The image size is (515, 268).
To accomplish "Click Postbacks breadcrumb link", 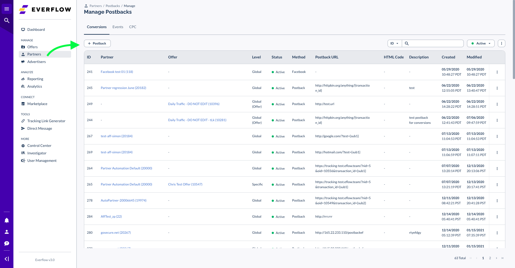I will tap(113, 6).
